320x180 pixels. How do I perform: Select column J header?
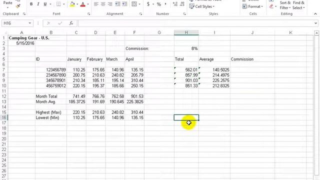[252, 32]
